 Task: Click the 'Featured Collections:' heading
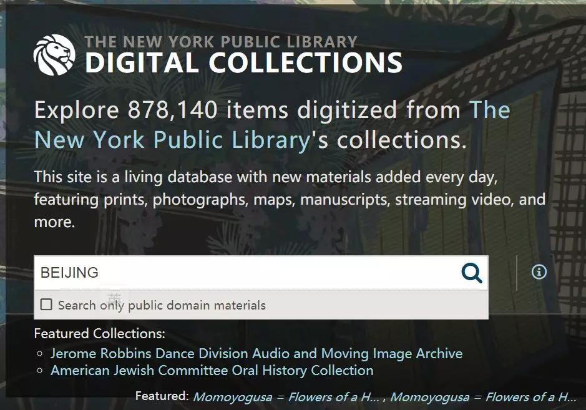99,333
